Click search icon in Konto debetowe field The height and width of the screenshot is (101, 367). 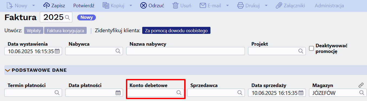179,93
